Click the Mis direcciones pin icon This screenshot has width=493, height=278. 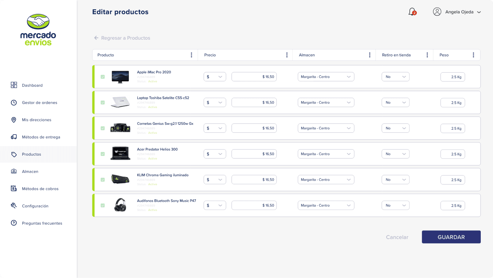(14, 120)
